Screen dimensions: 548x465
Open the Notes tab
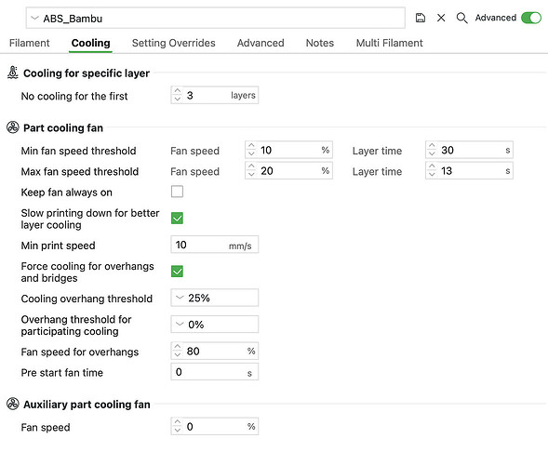point(320,43)
